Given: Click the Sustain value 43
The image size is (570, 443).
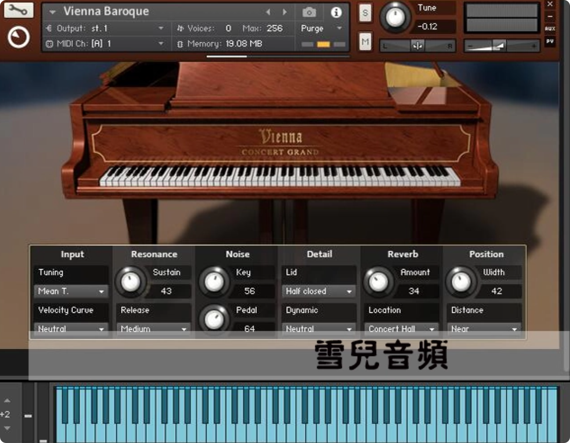Looking at the screenshot, I should pos(166,291).
